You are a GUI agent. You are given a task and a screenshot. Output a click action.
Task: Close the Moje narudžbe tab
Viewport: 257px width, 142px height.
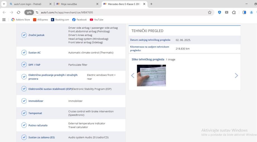tap(97, 4)
